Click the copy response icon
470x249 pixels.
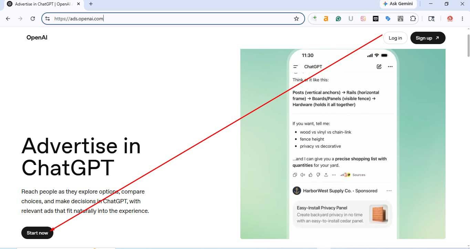click(x=295, y=175)
